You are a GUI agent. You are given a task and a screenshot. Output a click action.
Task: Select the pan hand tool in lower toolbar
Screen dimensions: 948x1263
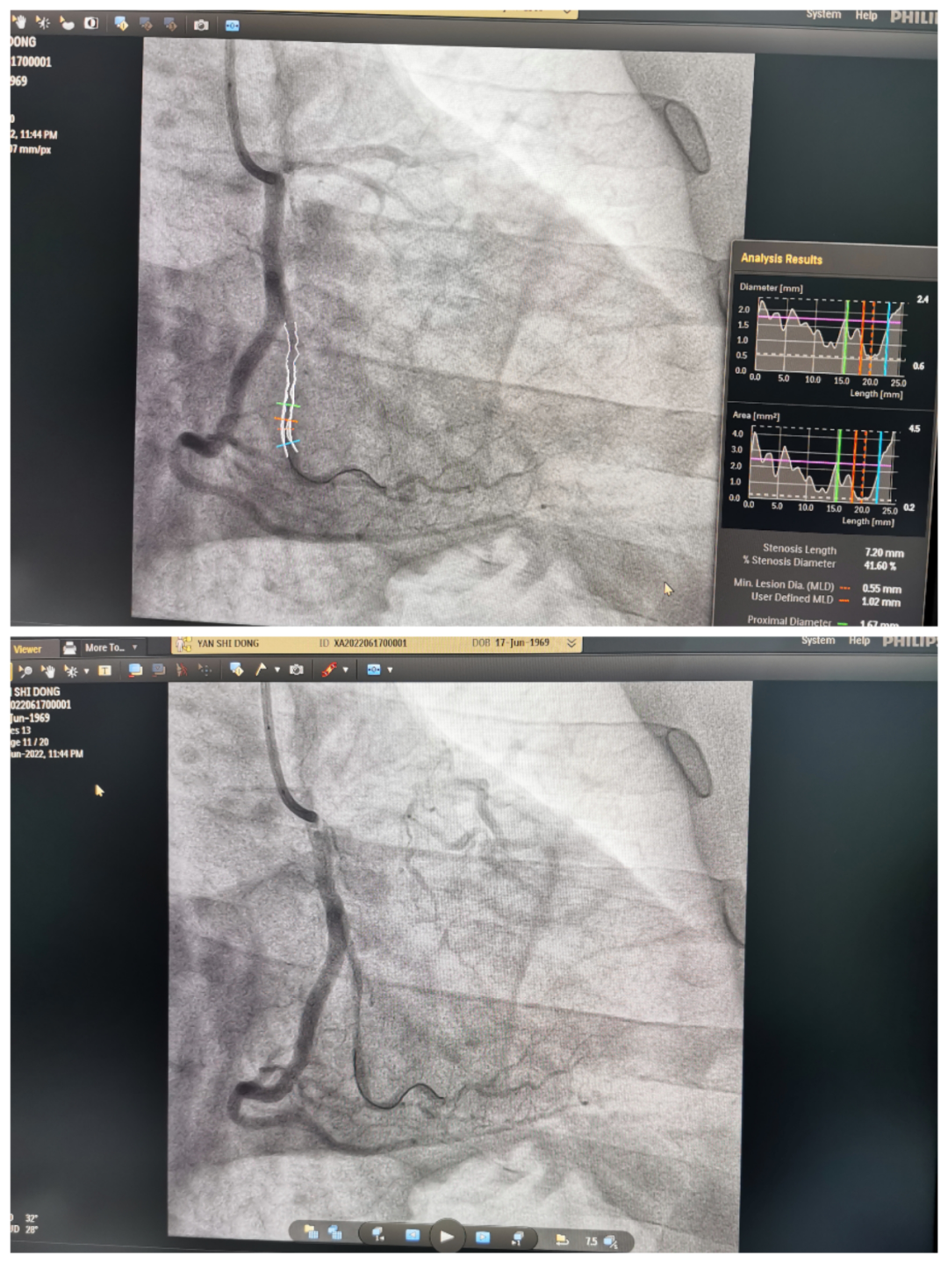48,671
